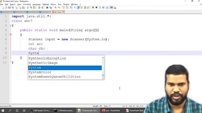This screenshot has width=202, height=113.
Task: Toggle synchronize horizontal scrolling icon
Action: (67, 8)
